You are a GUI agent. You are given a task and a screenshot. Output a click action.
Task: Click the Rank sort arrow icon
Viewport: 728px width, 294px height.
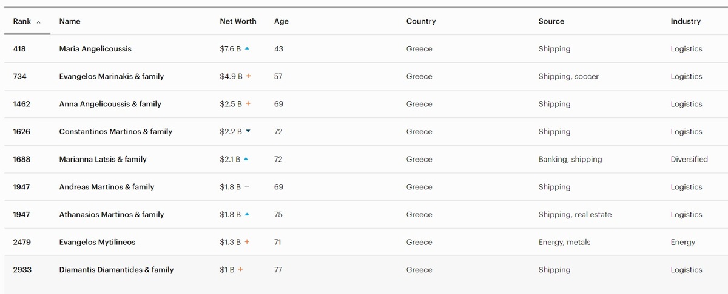[x=39, y=22]
